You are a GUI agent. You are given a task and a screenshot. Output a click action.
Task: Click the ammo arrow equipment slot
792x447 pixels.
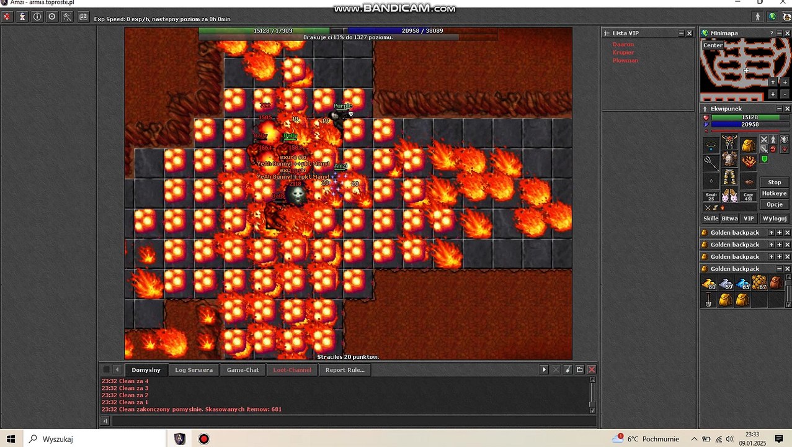click(x=749, y=181)
